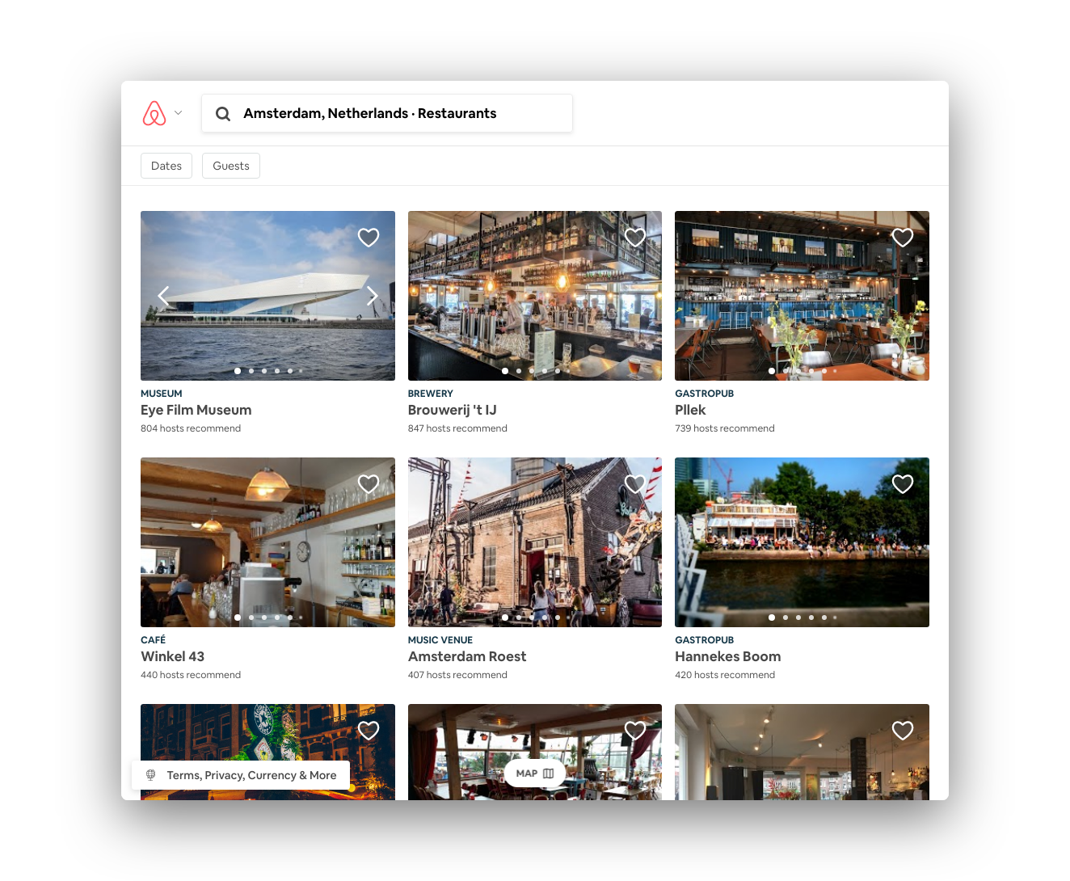Viewport: 1070px width, 881px height.
Task: Click '804 hosts recommend' text
Action: coord(191,428)
